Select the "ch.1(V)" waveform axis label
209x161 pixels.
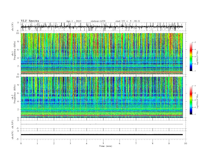(13, 27)
